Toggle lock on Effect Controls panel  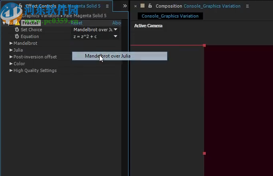(x=20, y=6)
